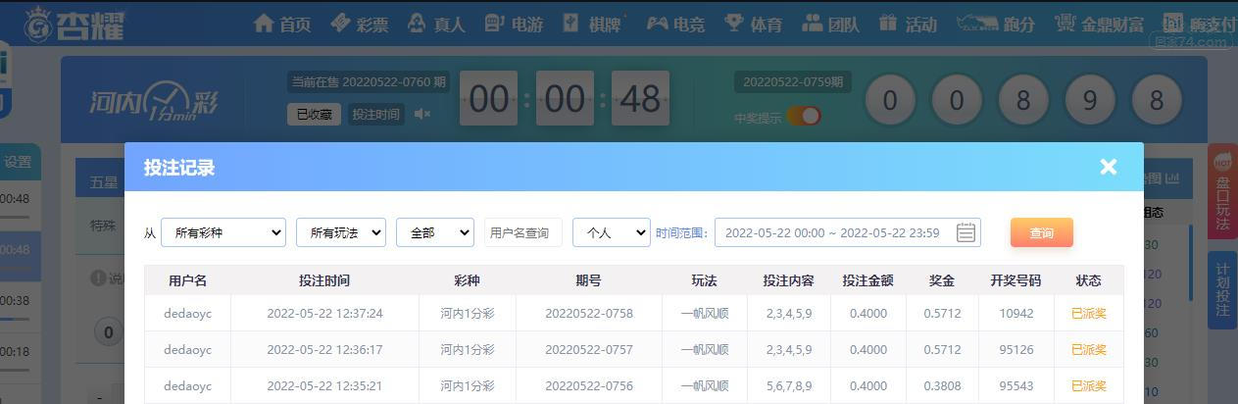Click the 用户名查询 username search field

click(x=523, y=232)
